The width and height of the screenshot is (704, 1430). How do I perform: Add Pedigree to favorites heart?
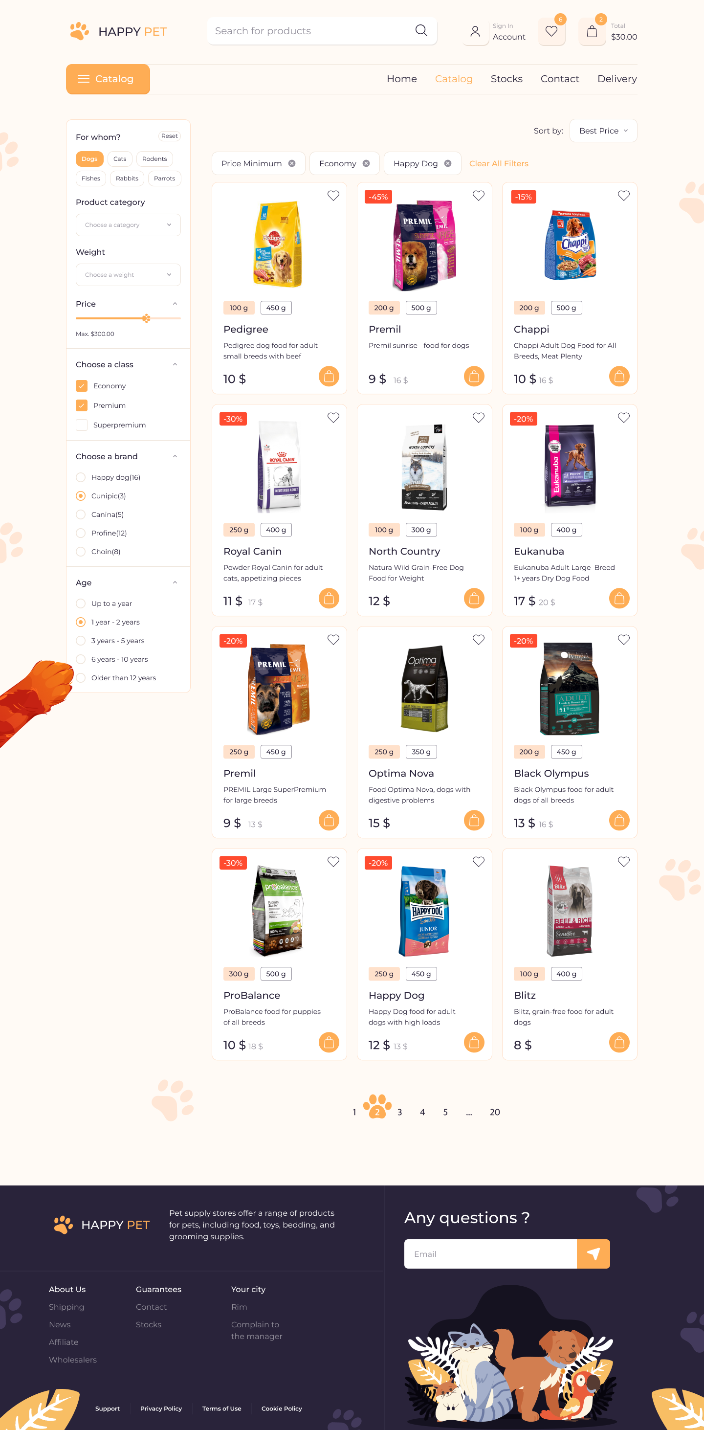[x=333, y=196]
